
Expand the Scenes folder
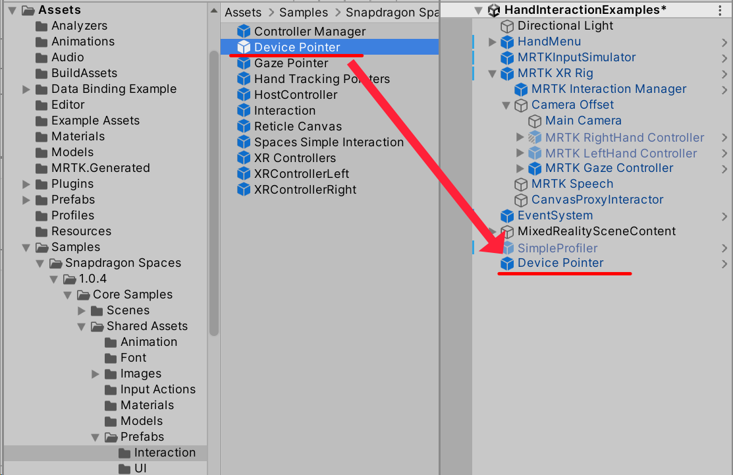(82, 310)
